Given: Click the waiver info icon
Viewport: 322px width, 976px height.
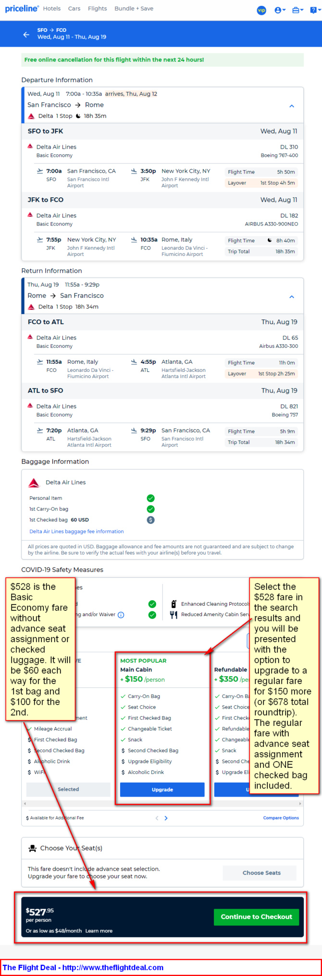Looking at the screenshot, I should click(121, 615).
